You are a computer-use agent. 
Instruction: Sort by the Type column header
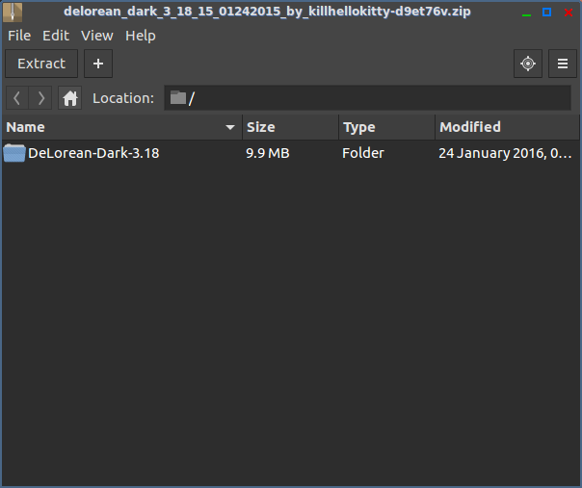[x=386, y=127]
